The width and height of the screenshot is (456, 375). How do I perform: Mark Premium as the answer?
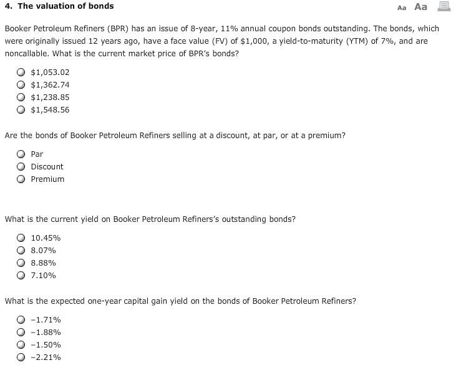21,179
